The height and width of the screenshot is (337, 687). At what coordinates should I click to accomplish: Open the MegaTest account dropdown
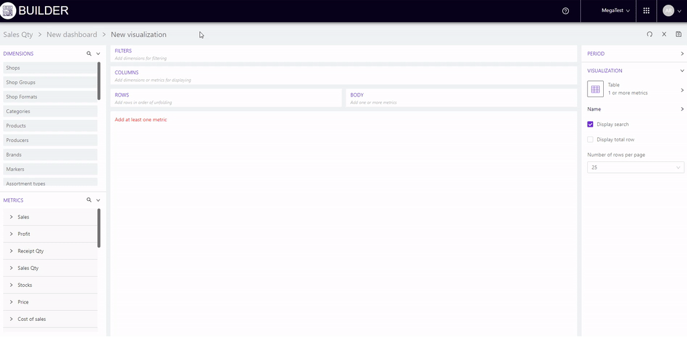click(x=615, y=11)
